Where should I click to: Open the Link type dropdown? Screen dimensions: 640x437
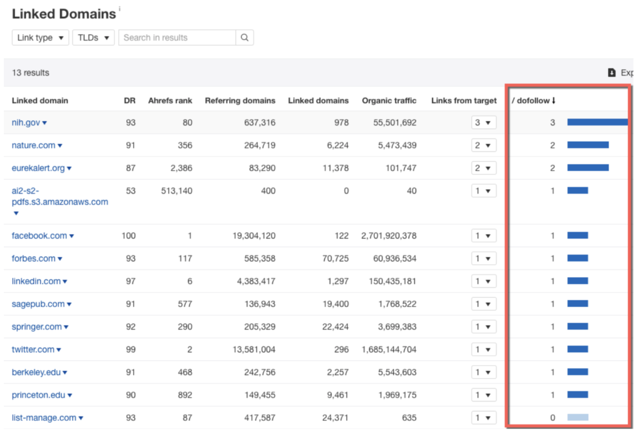41,37
